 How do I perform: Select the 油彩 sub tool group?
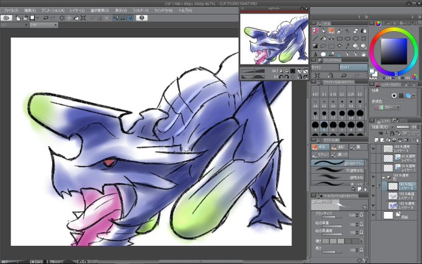pyautogui.click(x=339, y=147)
